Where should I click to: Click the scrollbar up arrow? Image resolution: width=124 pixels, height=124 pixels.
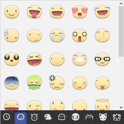121,3
